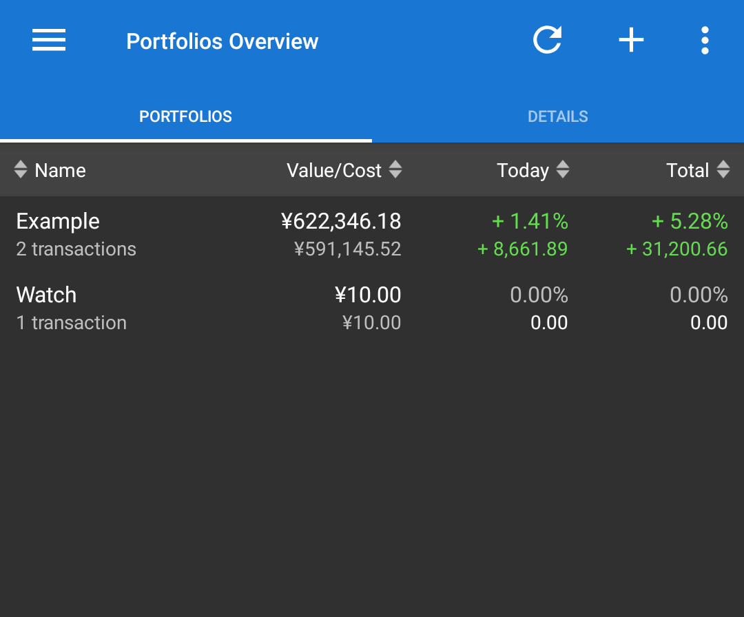Image resolution: width=744 pixels, height=617 pixels.
Task: Click the Today column sort arrows
Action: pos(563,170)
